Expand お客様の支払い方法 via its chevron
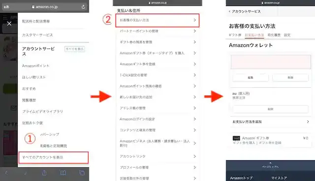 click(x=194, y=20)
